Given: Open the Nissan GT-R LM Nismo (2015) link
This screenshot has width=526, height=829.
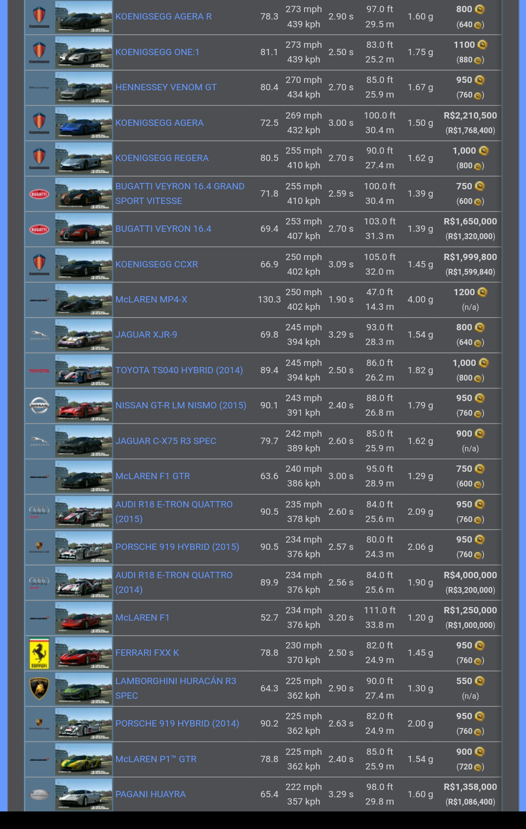Looking at the screenshot, I should click(x=181, y=405).
